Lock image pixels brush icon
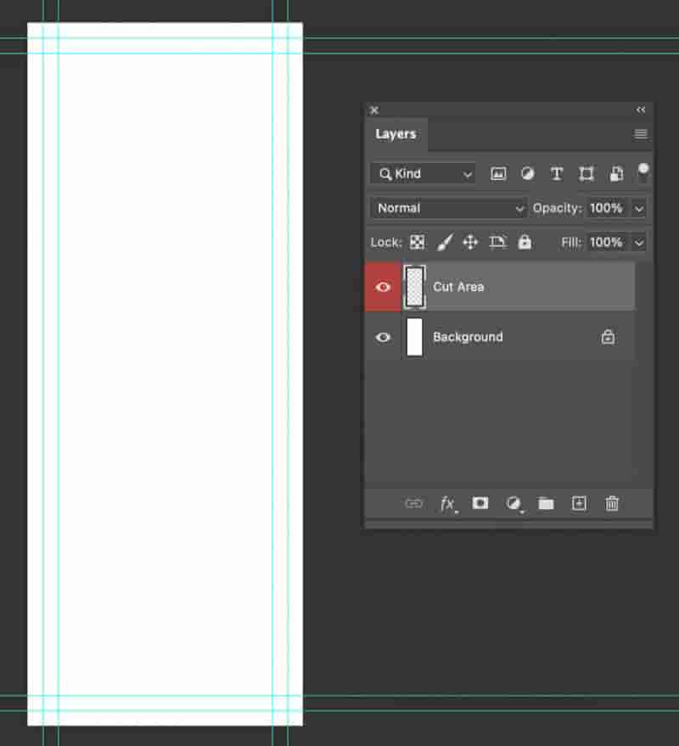Viewport: 679px width, 746px height. [x=445, y=242]
